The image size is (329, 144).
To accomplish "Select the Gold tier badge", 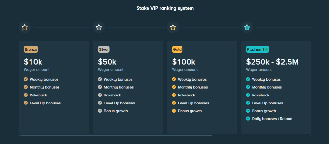I will pyautogui.click(x=177, y=50).
